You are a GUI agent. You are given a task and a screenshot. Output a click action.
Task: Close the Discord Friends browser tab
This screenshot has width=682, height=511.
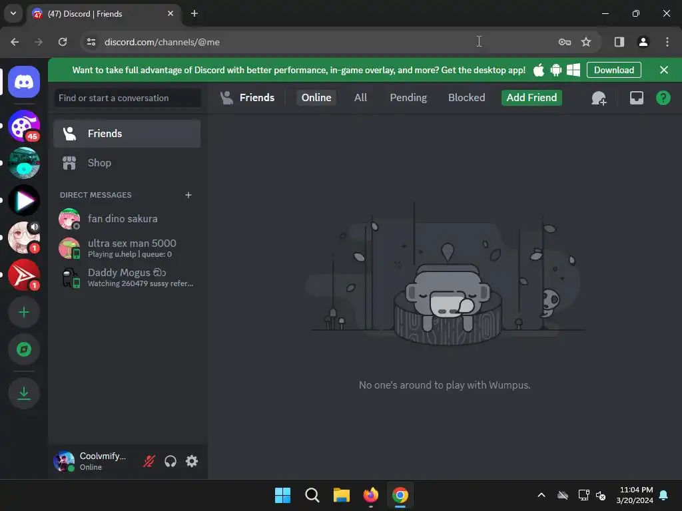click(170, 13)
